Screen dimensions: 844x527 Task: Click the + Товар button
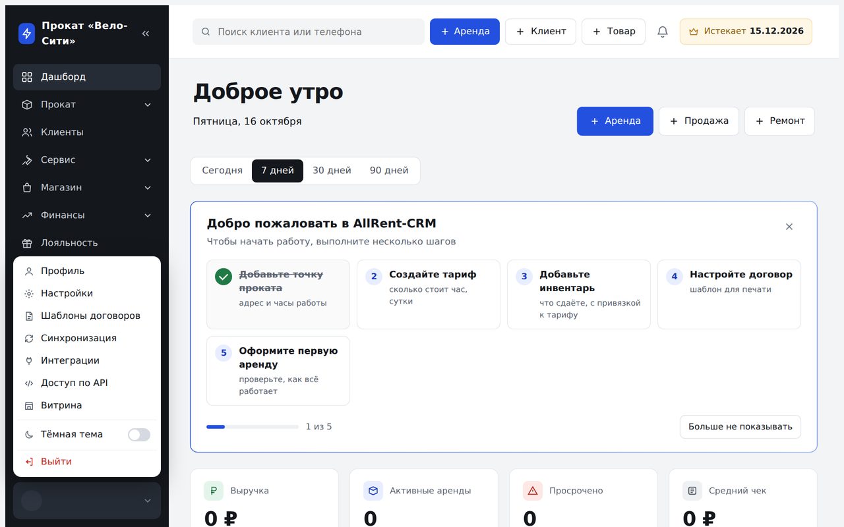click(x=613, y=32)
